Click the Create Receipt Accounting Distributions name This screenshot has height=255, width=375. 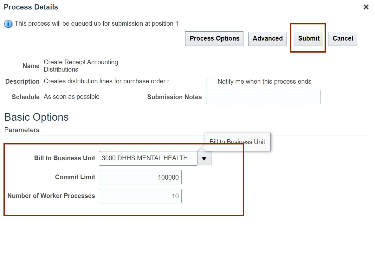[81, 66]
